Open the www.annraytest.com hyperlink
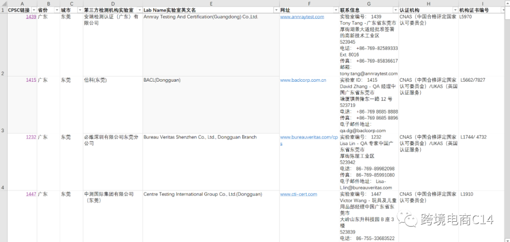 [x=302, y=17]
